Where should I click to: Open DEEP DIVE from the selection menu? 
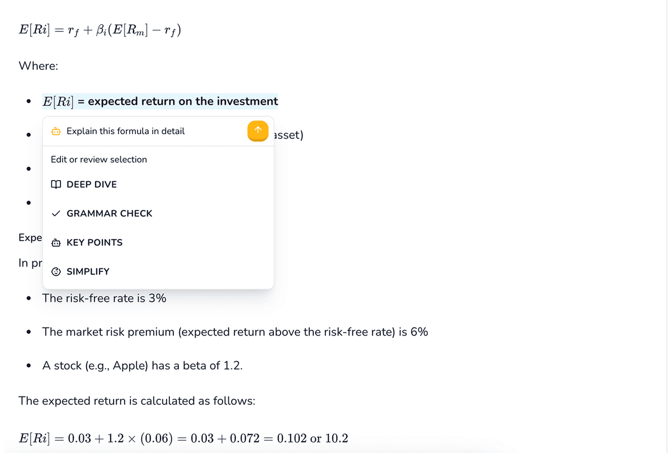tap(91, 184)
